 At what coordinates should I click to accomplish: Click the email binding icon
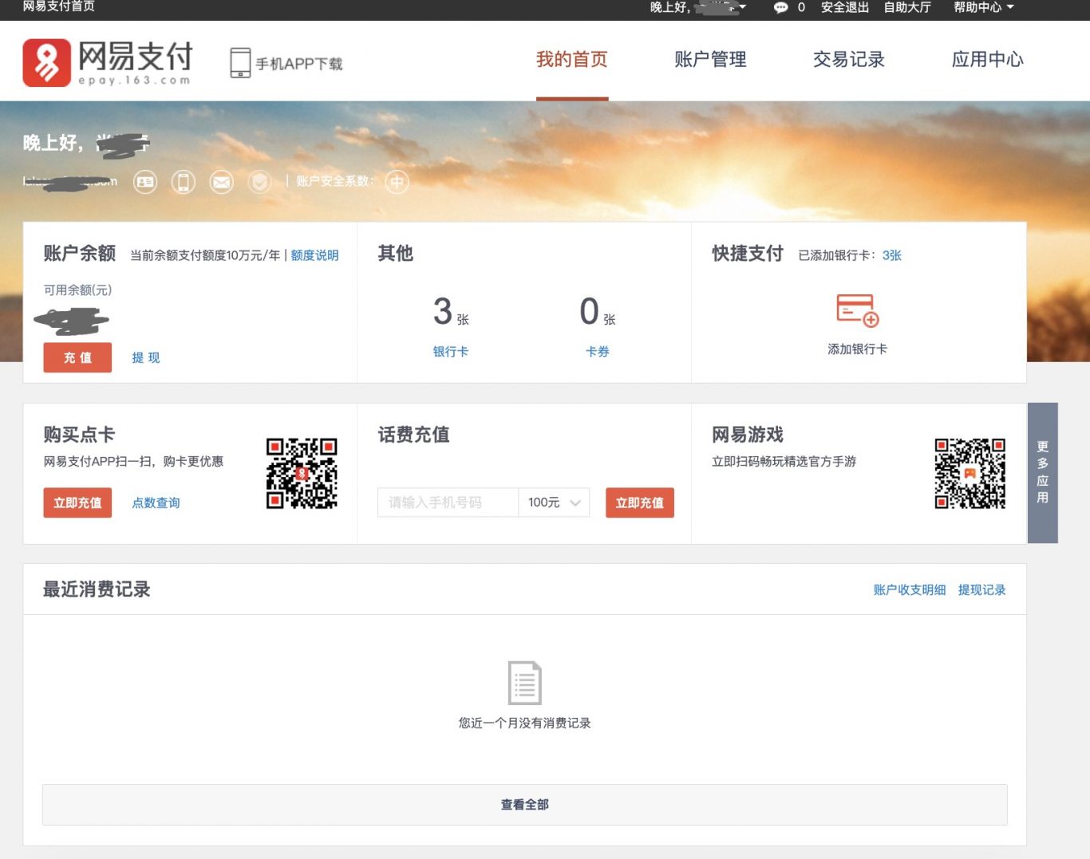click(x=222, y=182)
